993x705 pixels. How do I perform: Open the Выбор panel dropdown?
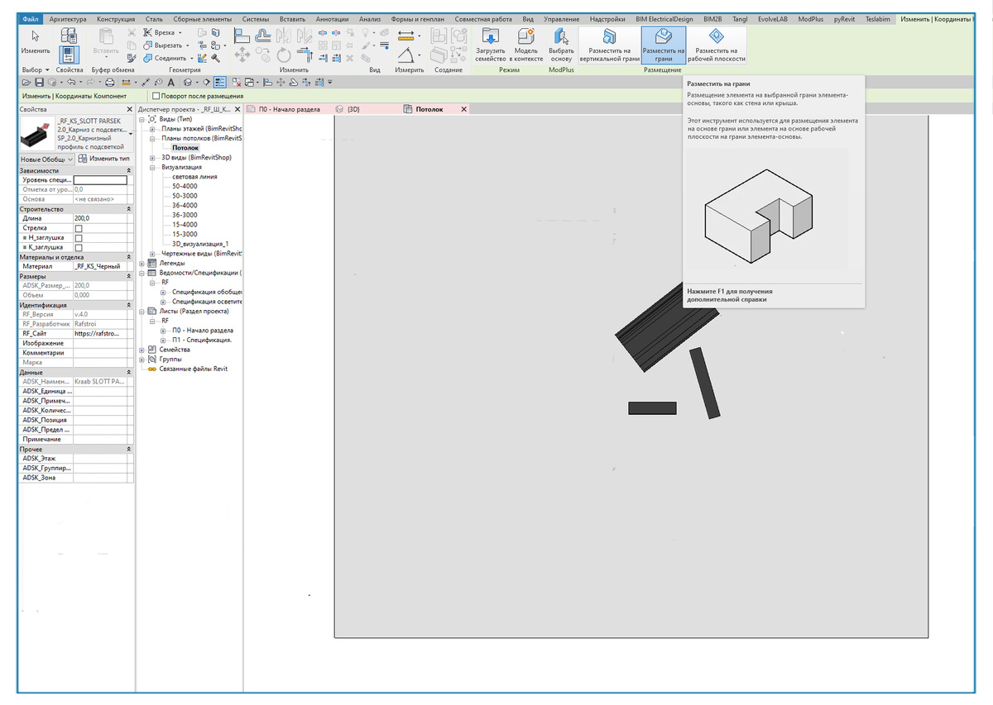(x=35, y=70)
